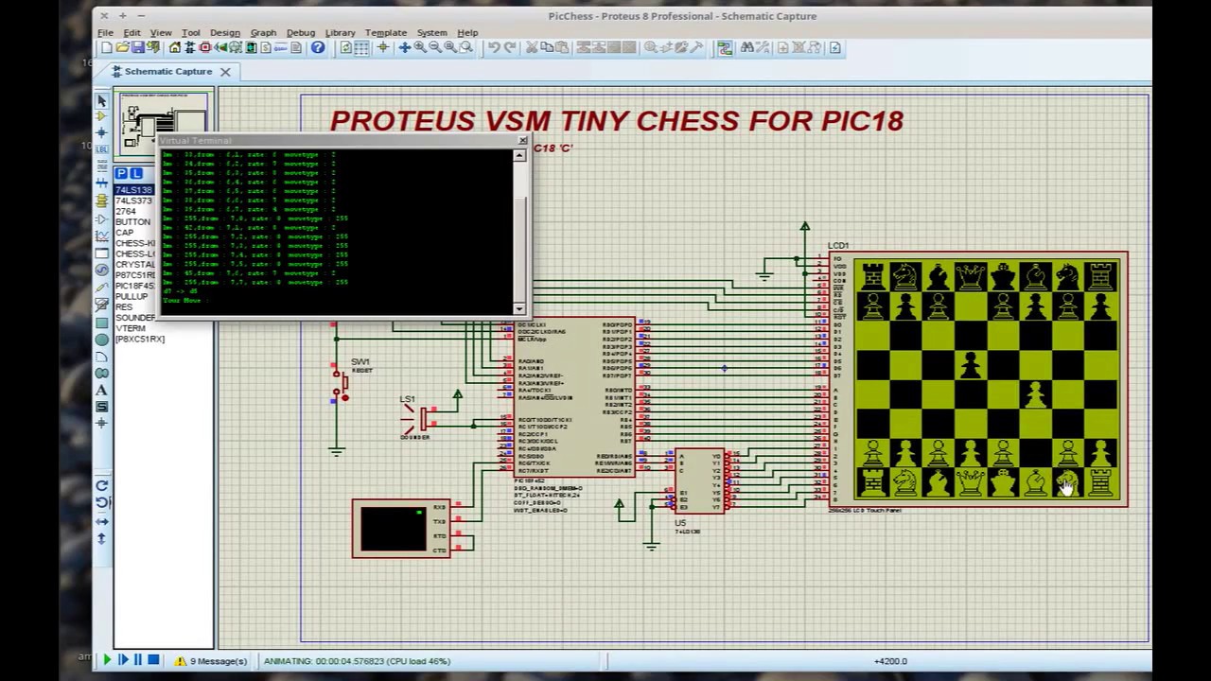Close the Schematic Capture tab
1211x681 pixels.
pyautogui.click(x=225, y=72)
